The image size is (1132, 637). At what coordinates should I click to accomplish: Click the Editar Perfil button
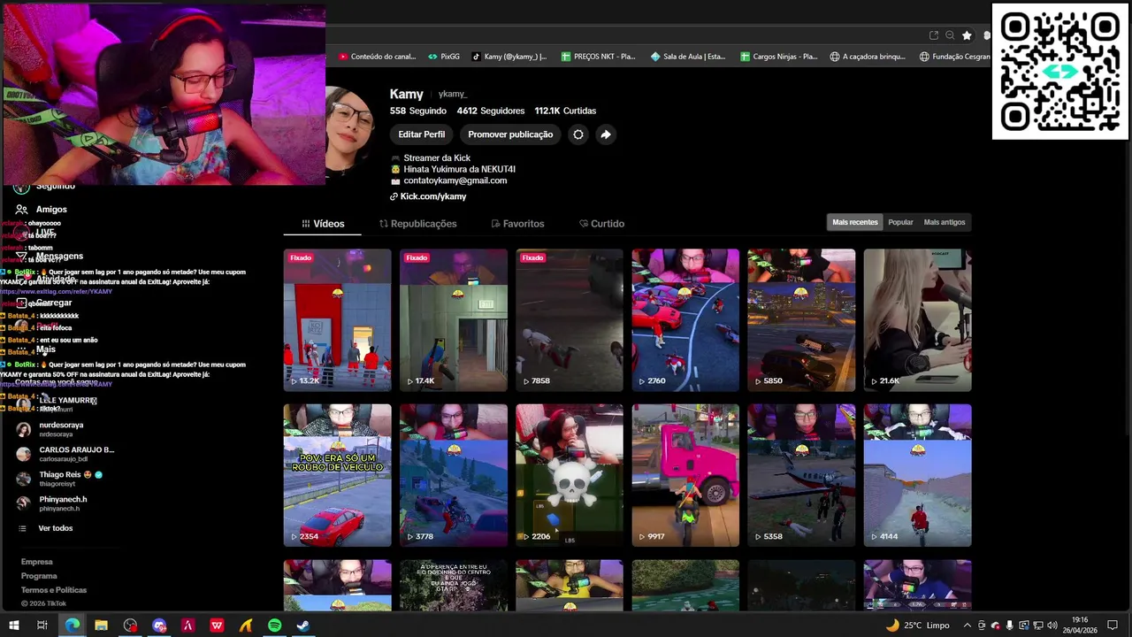pyautogui.click(x=422, y=134)
